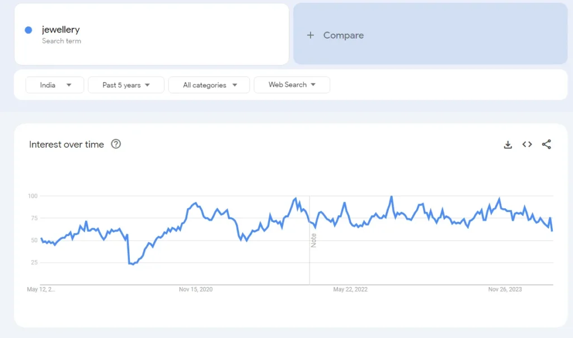Click the 100 value on the y-axis
Viewport: 573px width, 338px height.
32,196
